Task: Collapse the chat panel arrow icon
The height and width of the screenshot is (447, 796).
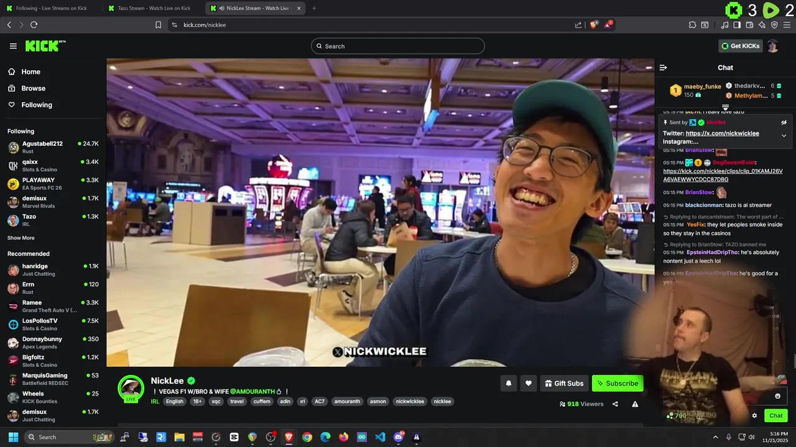Action: tap(663, 68)
